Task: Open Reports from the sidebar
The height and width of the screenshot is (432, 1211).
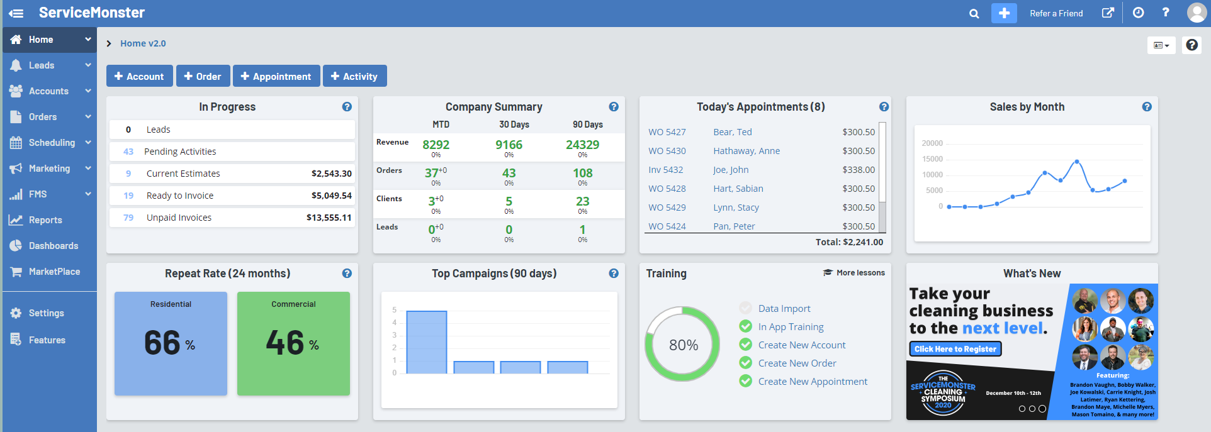Action: [x=45, y=220]
